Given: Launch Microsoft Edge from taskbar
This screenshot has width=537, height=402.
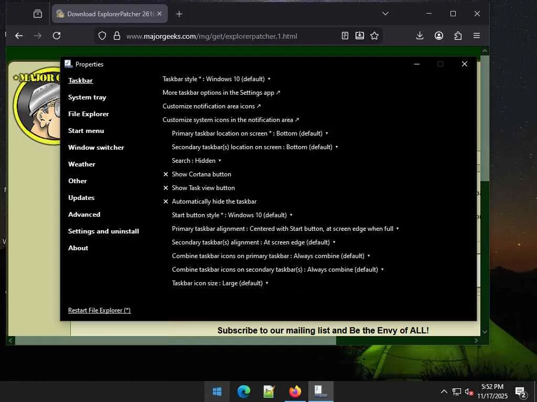Looking at the screenshot, I should point(243,392).
